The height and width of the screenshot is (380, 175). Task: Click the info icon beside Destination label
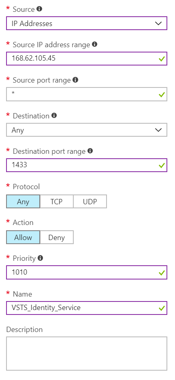pyautogui.click(x=54, y=116)
